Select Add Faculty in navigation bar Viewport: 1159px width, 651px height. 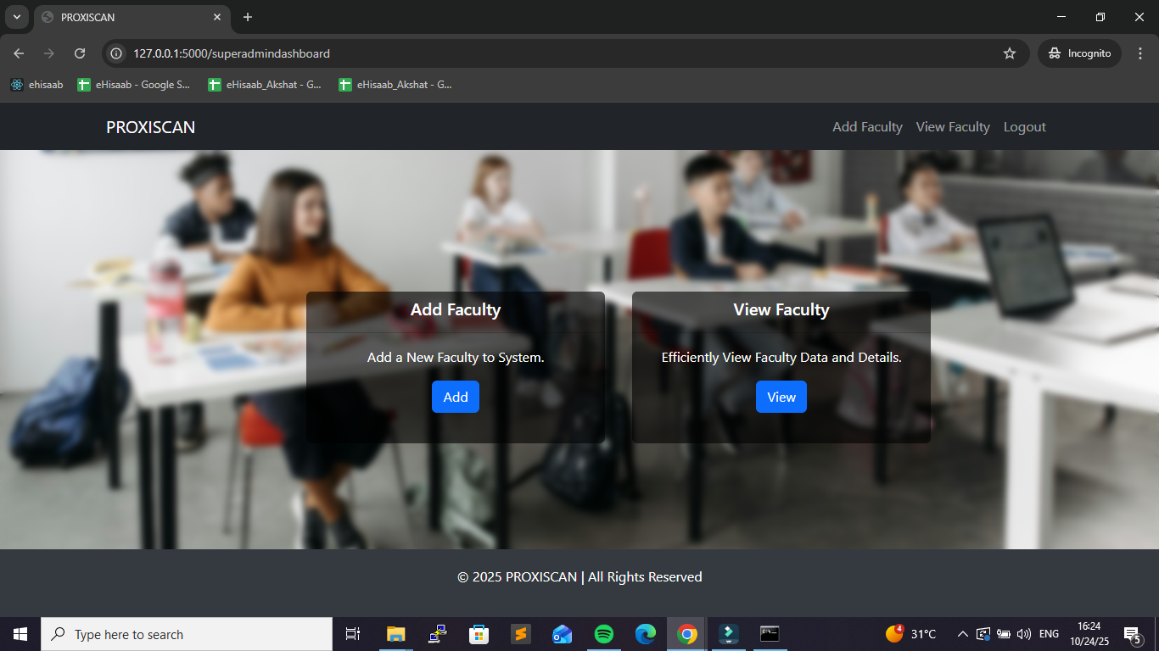(x=867, y=127)
